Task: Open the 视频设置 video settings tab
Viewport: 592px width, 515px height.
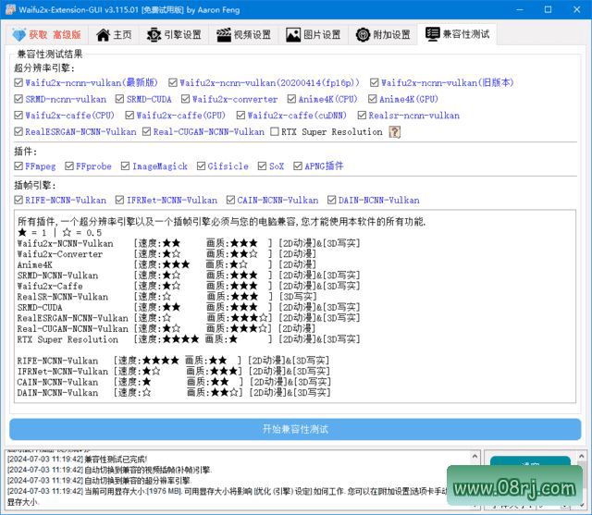Action: (244, 35)
